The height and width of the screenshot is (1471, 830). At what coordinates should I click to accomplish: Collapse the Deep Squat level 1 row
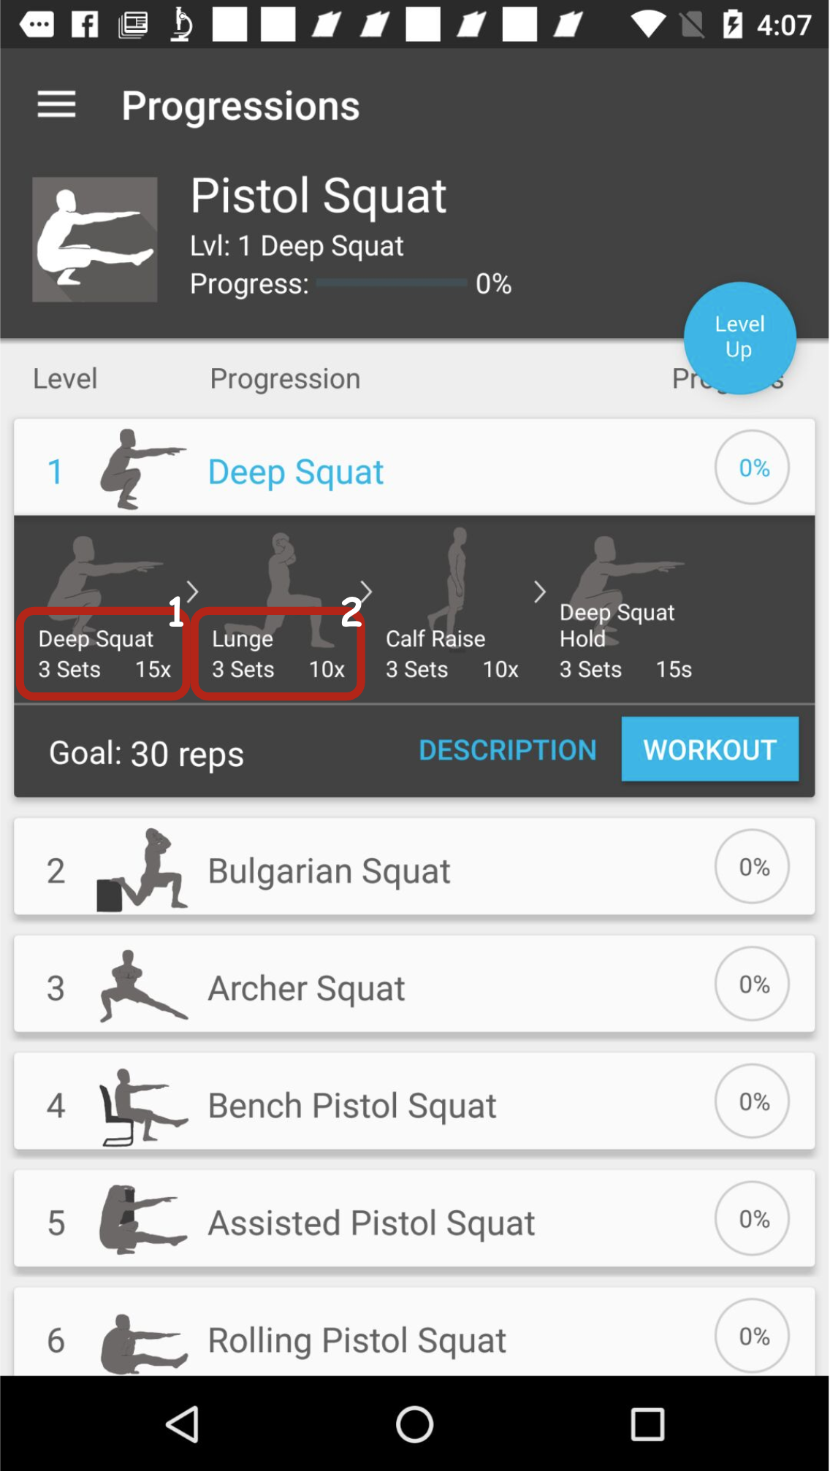(x=414, y=467)
